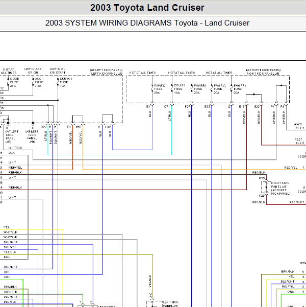Click vertical RED/YEL label below E8
Viewport: 306px width, 307px height.
(x=70, y=137)
